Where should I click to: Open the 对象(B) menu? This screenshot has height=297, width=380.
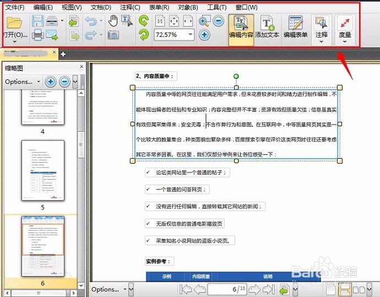[x=188, y=8]
